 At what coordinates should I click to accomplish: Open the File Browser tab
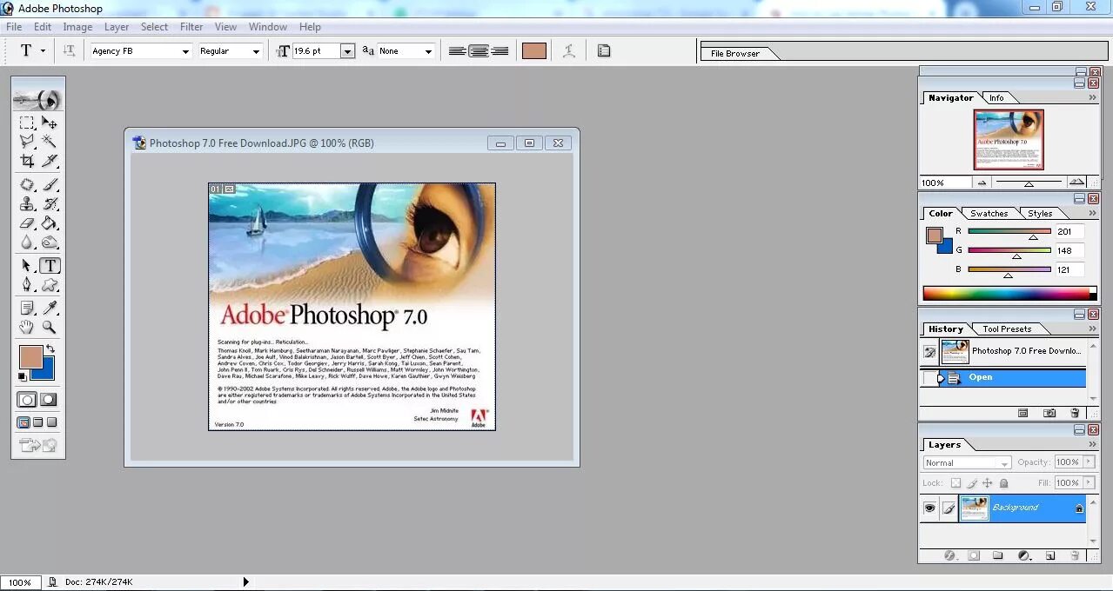(x=735, y=53)
